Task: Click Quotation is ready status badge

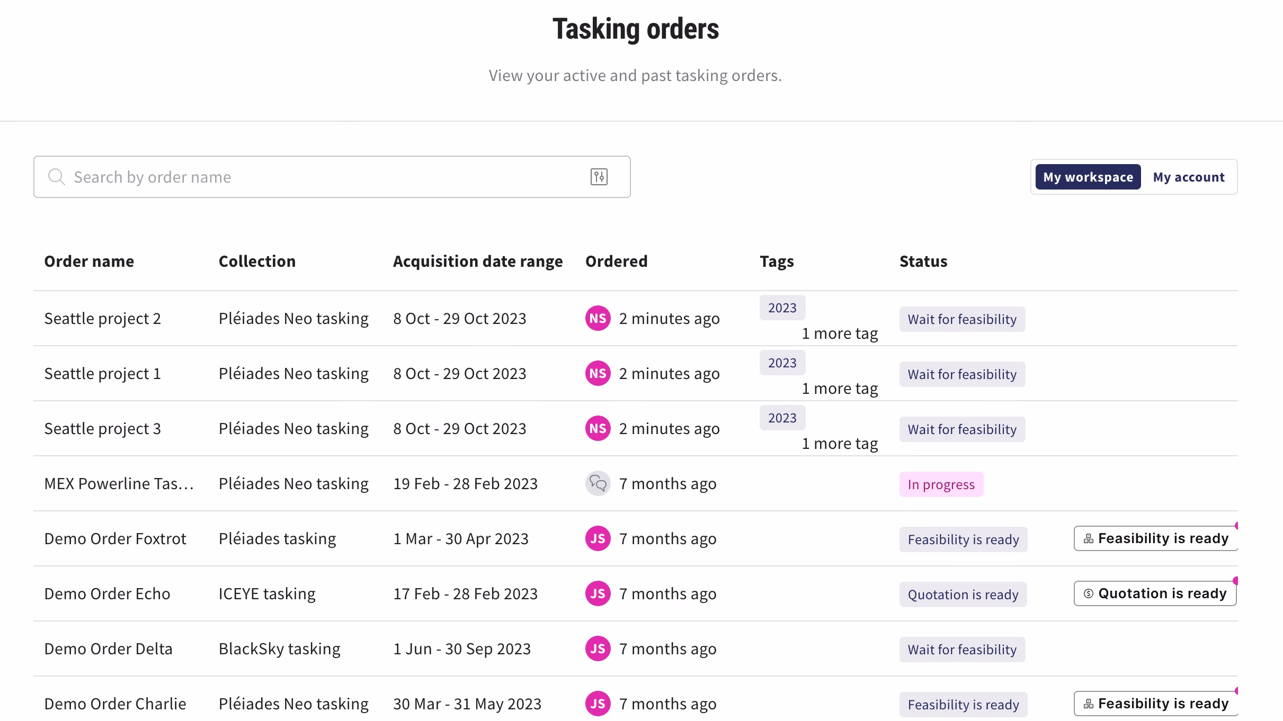Action: [x=963, y=594]
